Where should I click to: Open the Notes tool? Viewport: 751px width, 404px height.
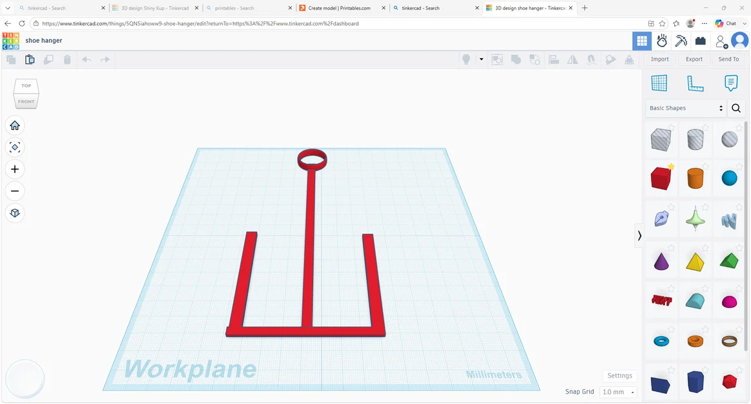tap(731, 83)
